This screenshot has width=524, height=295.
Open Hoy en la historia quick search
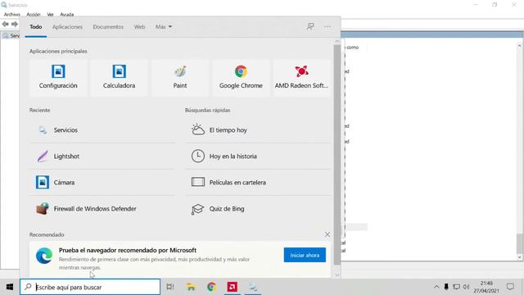tap(258, 157)
